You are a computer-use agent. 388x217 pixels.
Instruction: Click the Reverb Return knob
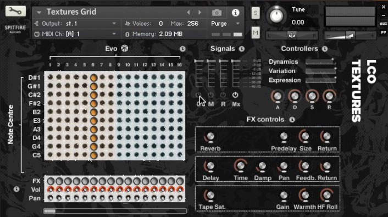[x=326, y=136]
